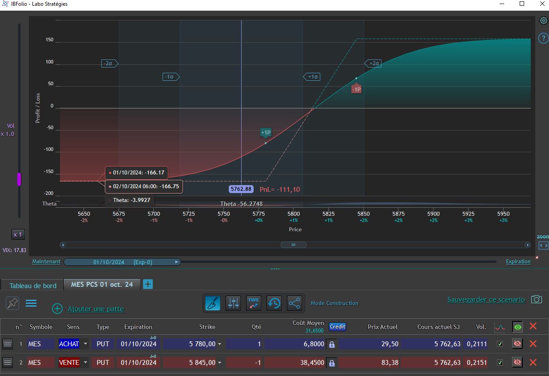Uncheck the curve checkbox for leg 1
This screenshot has height=376, width=549.
(x=500, y=344)
